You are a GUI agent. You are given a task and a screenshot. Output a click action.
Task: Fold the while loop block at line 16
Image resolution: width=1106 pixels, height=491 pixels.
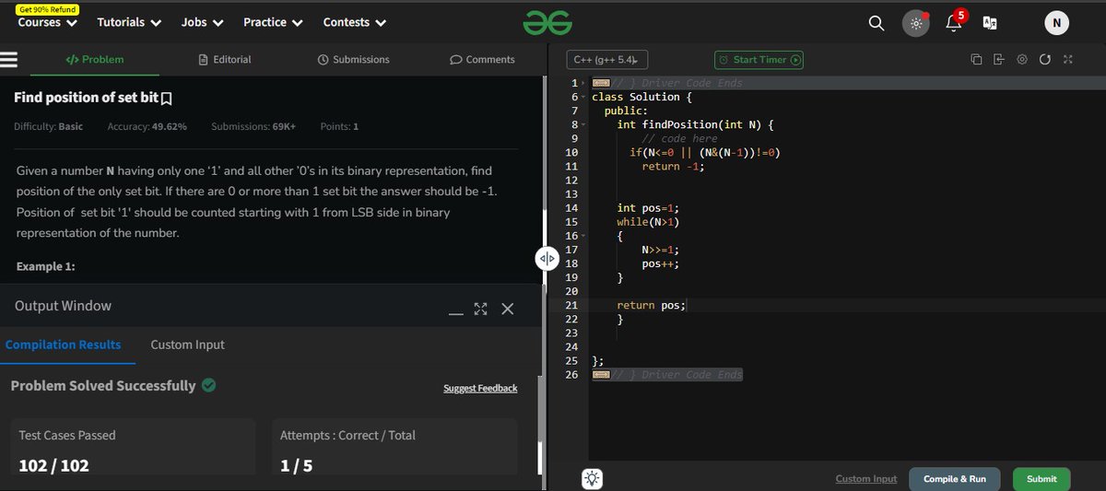click(x=584, y=236)
